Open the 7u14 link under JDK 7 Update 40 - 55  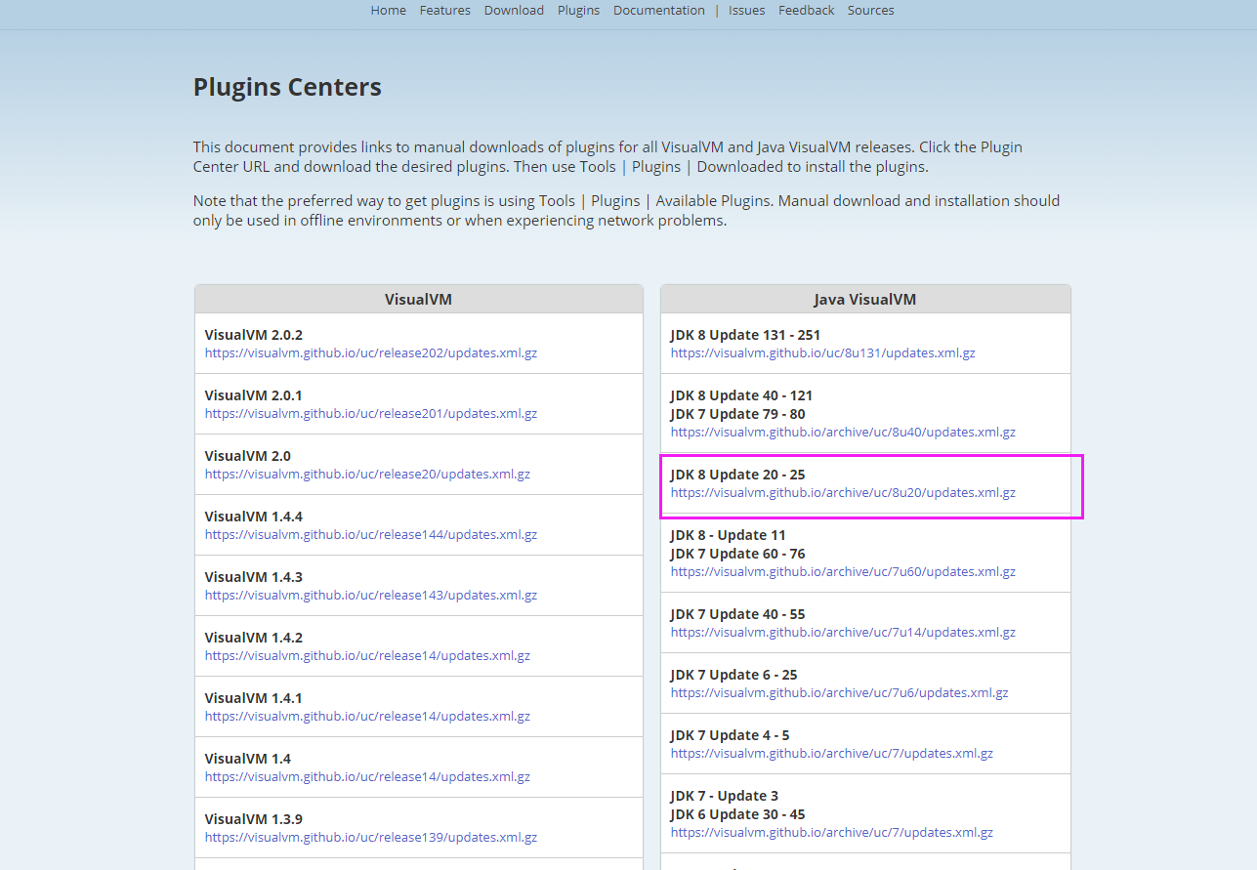tap(843, 633)
